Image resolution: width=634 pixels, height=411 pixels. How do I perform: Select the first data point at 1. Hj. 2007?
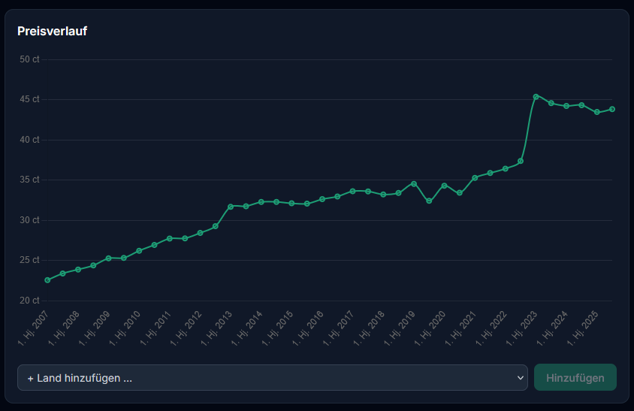[x=47, y=280]
